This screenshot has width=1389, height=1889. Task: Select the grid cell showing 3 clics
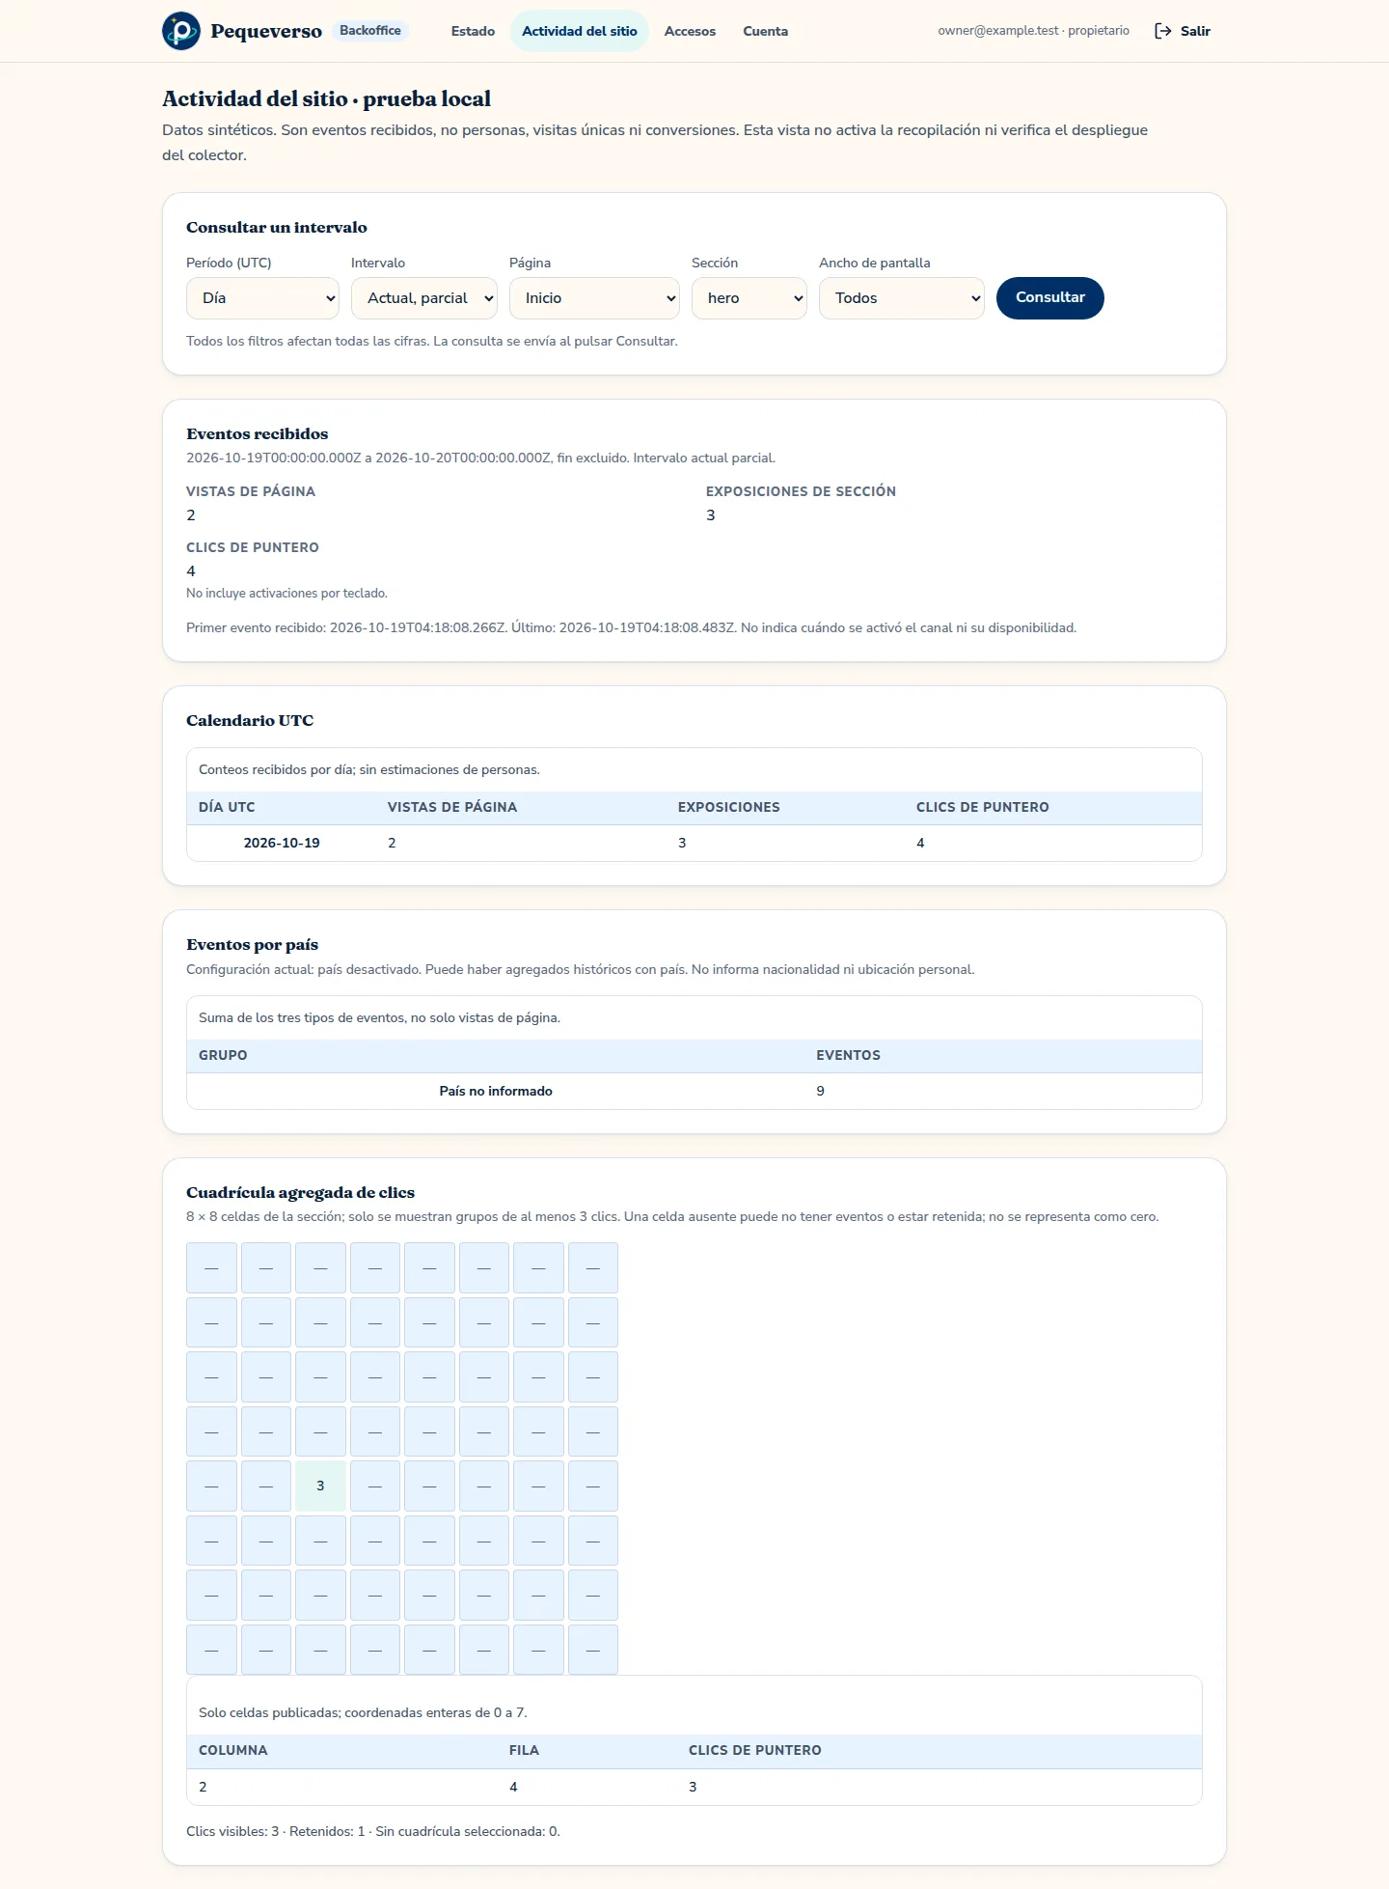tap(320, 1486)
